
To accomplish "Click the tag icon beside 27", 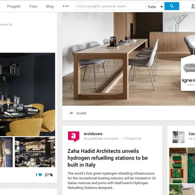I will [51, 175].
